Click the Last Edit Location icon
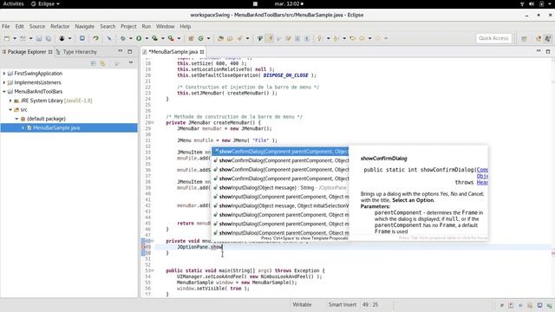Viewport: 555px width, 312px height. click(353, 38)
